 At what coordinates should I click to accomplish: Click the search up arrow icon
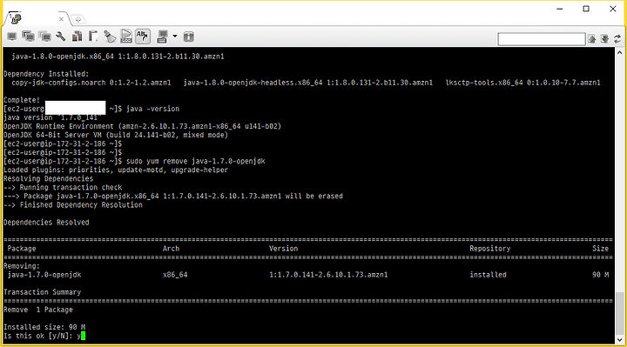(x=592, y=39)
